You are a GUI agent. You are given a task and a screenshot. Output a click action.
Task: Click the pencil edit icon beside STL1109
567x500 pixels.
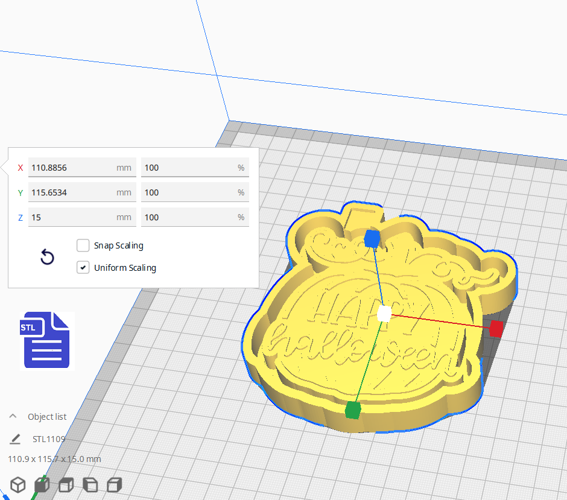point(15,439)
